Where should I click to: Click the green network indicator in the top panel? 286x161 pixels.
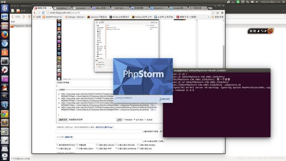tap(238, 2)
